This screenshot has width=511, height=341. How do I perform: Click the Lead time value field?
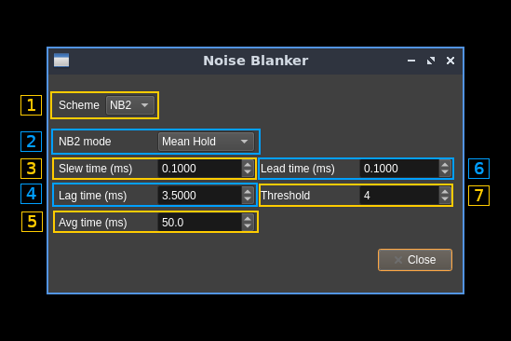click(399, 169)
